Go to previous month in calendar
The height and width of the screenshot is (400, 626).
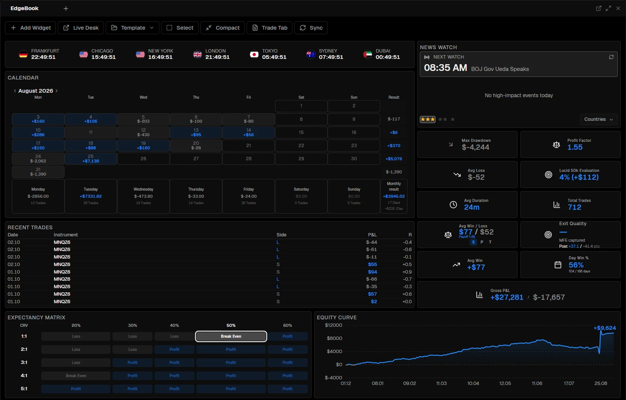15,91
